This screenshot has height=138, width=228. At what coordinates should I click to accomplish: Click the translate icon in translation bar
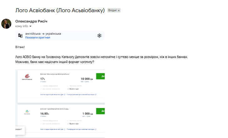(x=20, y=36)
